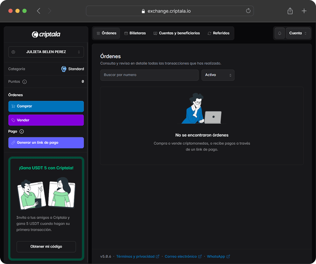Click Obtener mi código in the promo card

(46, 247)
